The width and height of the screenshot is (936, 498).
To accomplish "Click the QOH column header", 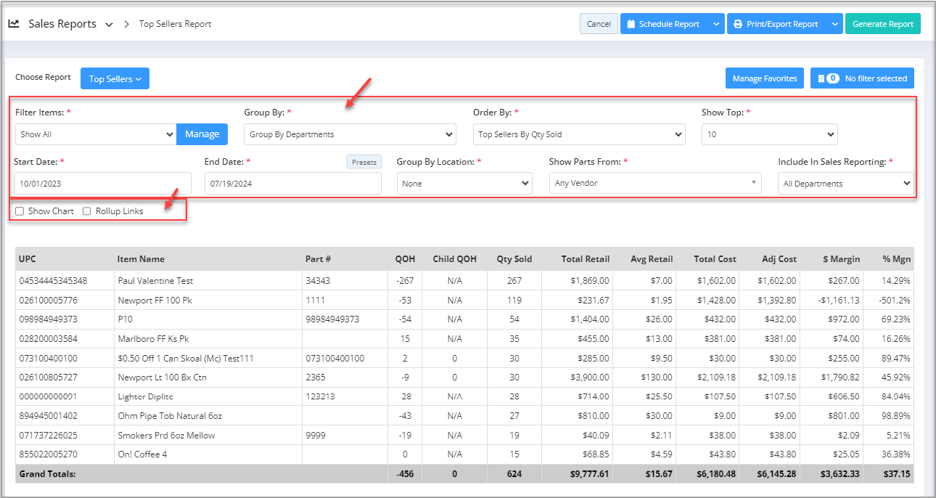I will tap(406, 259).
